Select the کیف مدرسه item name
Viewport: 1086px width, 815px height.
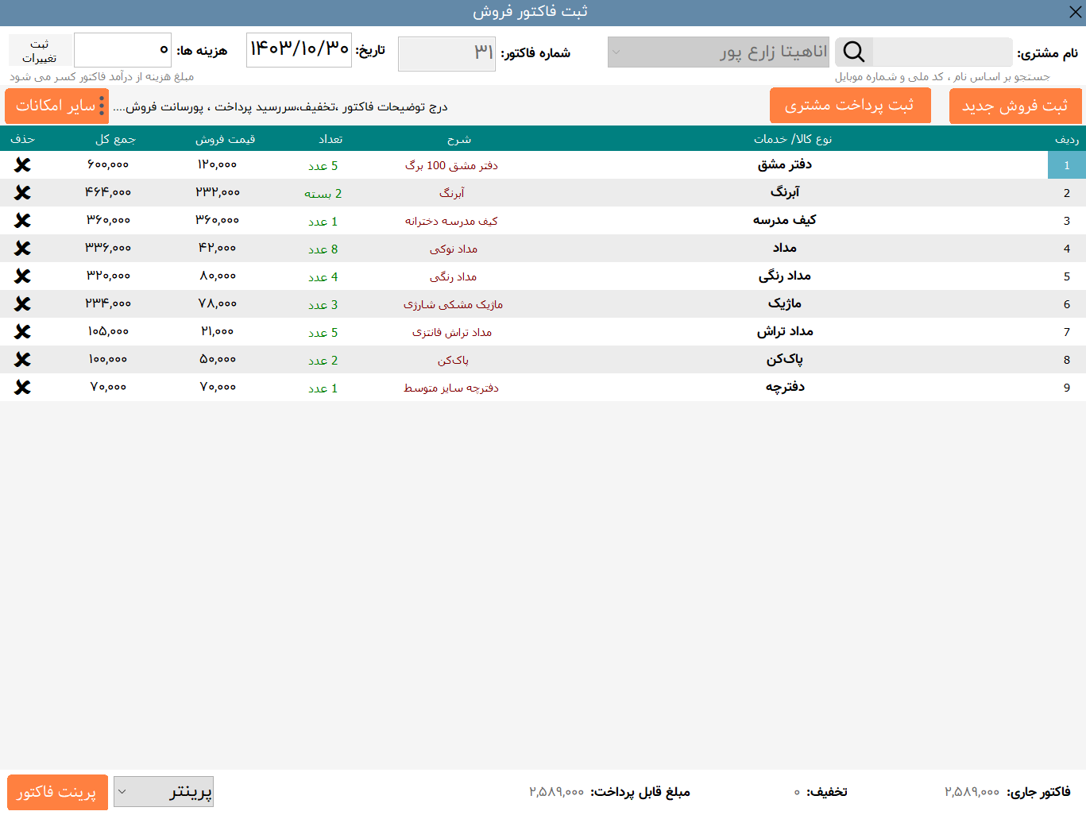coord(785,220)
